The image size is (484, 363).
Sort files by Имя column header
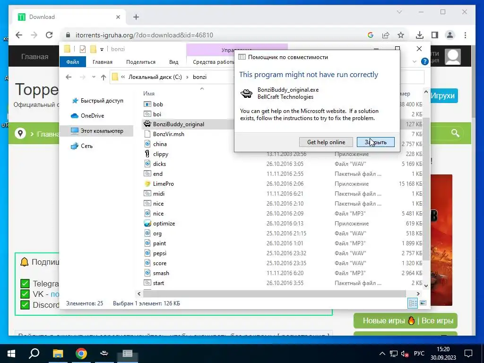[149, 94]
